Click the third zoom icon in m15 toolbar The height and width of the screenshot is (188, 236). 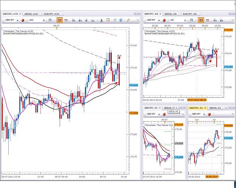click(86, 20)
